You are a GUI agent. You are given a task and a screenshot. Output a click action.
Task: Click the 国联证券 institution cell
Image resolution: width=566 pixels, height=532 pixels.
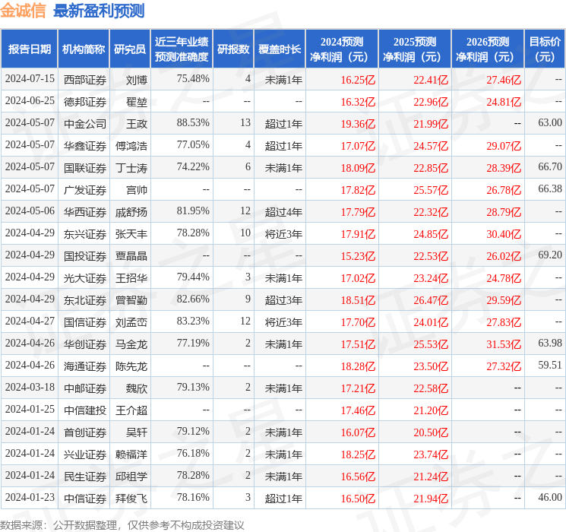point(85,168)
